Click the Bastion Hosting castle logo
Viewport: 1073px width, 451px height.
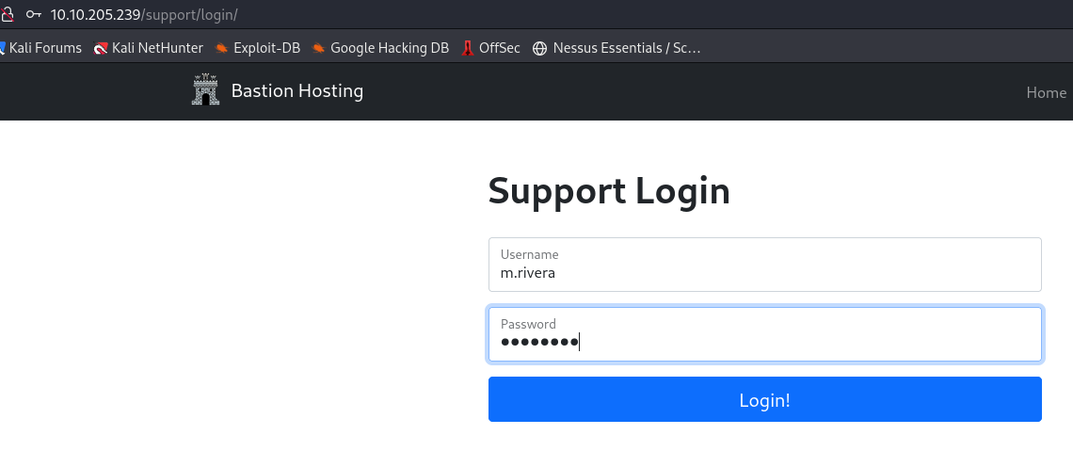[x=205, y=91]
